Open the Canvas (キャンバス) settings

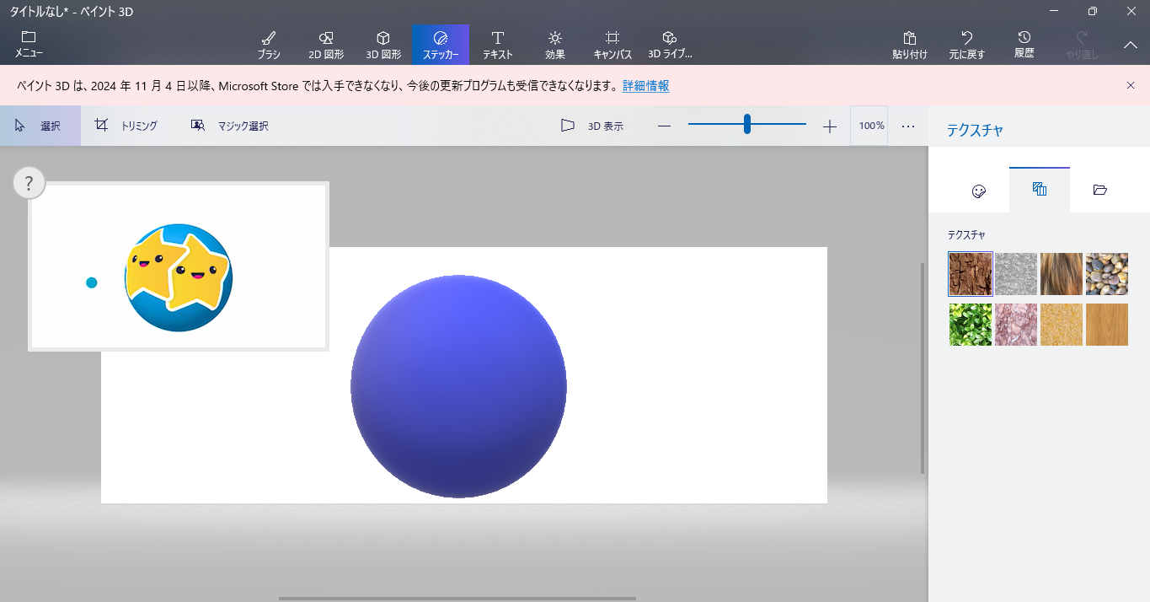[612, 45]
